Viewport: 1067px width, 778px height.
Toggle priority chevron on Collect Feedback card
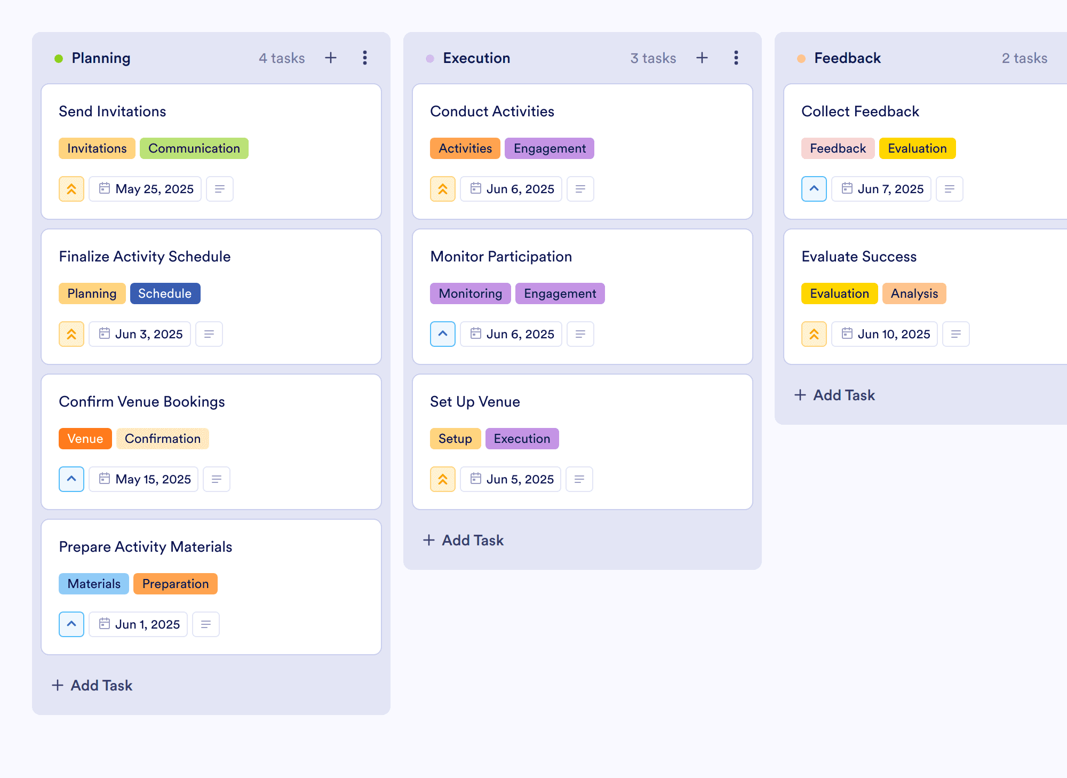click(814, 189)
